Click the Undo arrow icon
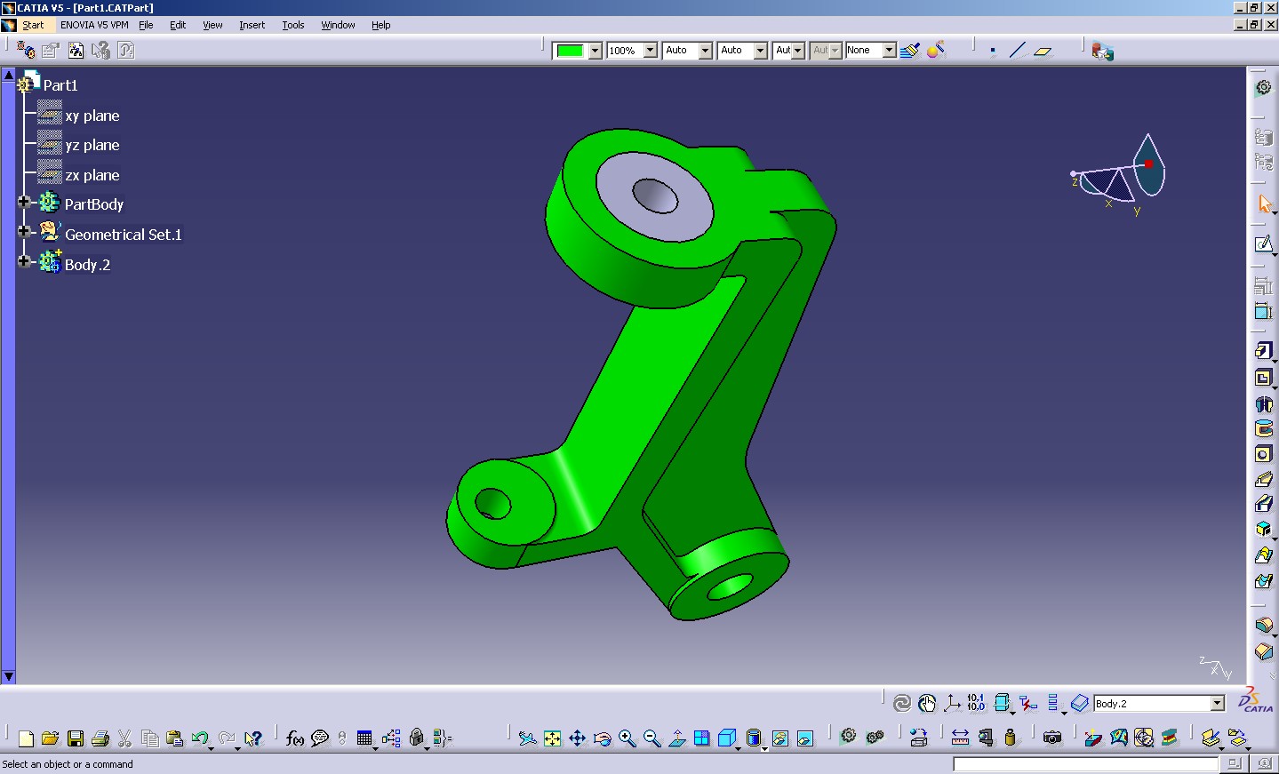This screenshot has height=774, width=1279. coord(200,738)
